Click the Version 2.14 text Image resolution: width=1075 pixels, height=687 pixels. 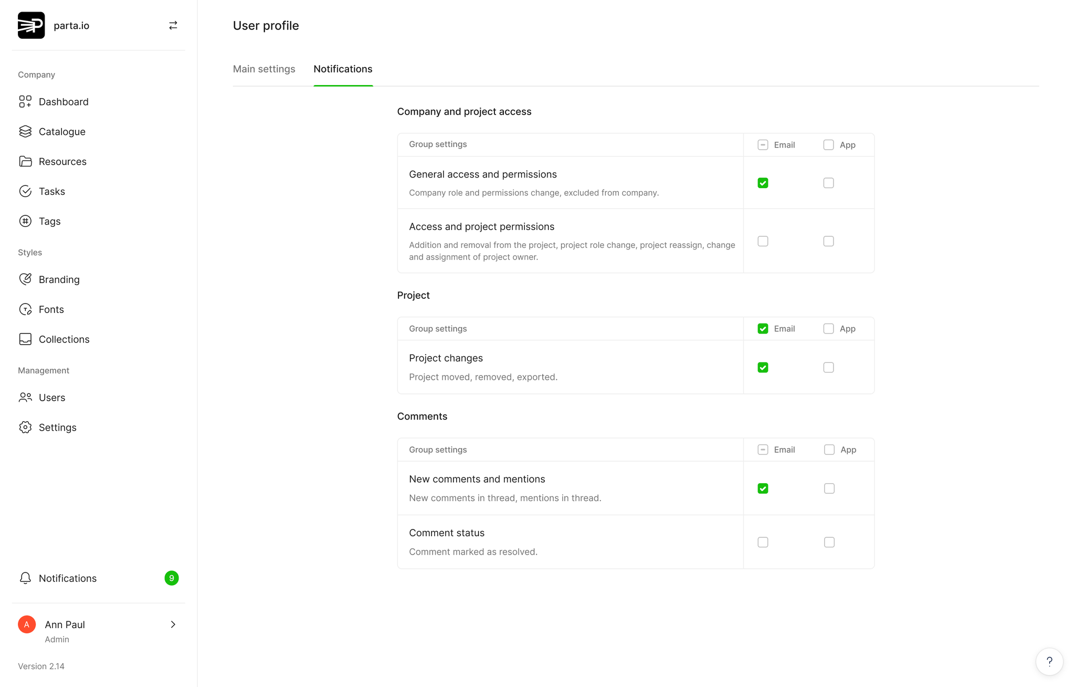(41, 666)
